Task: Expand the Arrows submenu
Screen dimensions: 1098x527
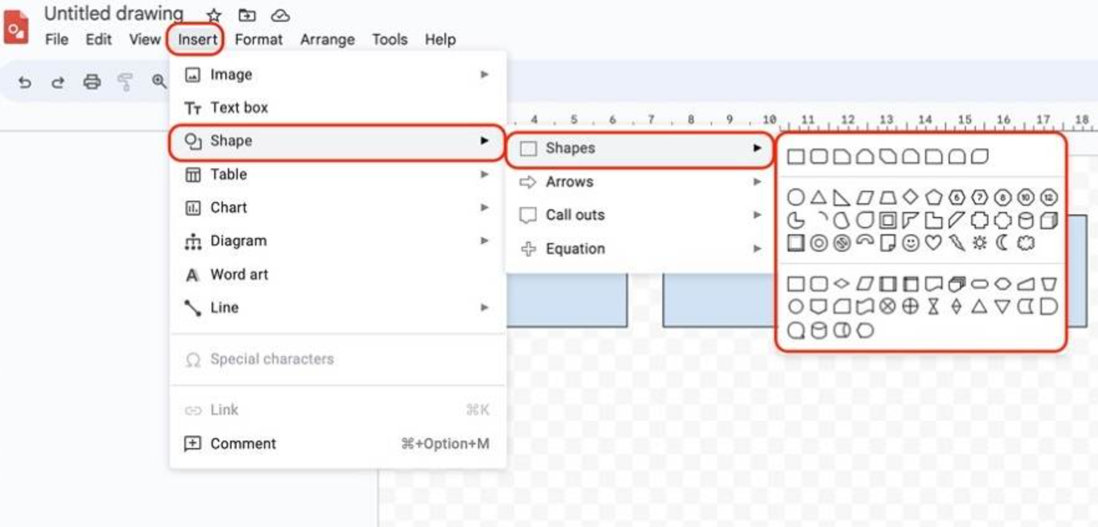Action: (569, 181)
